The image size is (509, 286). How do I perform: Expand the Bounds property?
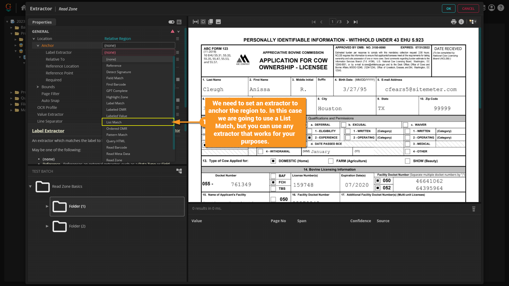point(38,87)
